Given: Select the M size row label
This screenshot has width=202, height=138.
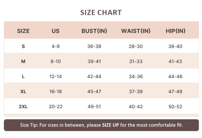Looking at the screenshot, I should tap(23, 61).
